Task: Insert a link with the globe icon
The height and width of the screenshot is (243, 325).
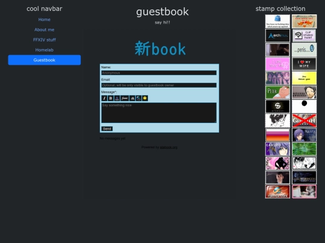Action: (138, 98)
